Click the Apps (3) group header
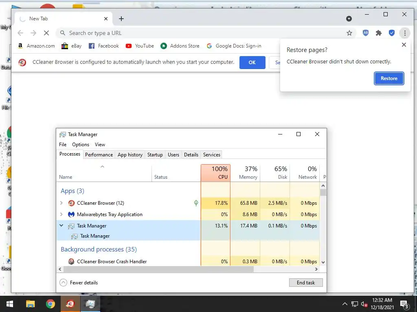 tap(72, 191)
